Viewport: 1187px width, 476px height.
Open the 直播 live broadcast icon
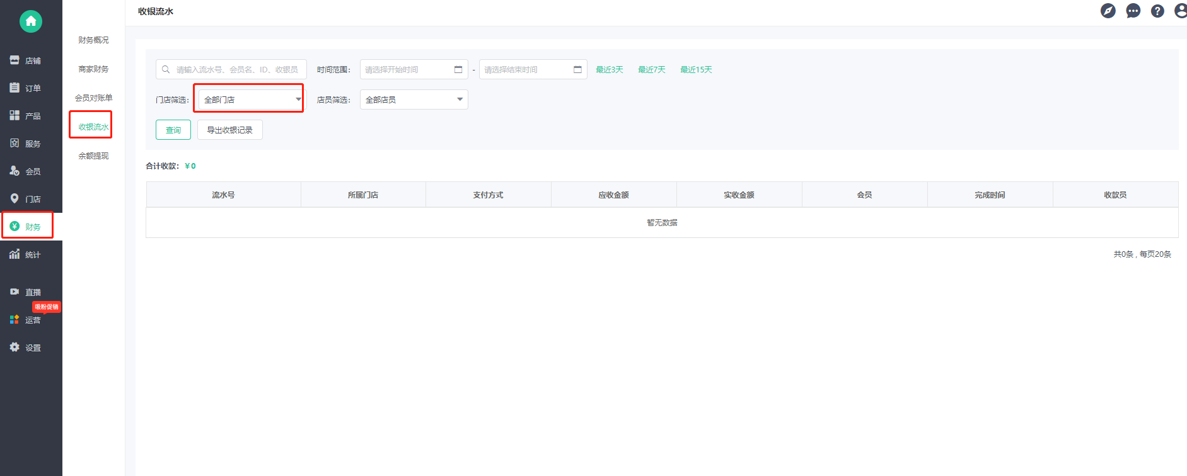pos(14,292)
